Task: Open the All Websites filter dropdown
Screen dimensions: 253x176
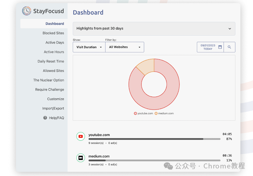Action: 125,47
